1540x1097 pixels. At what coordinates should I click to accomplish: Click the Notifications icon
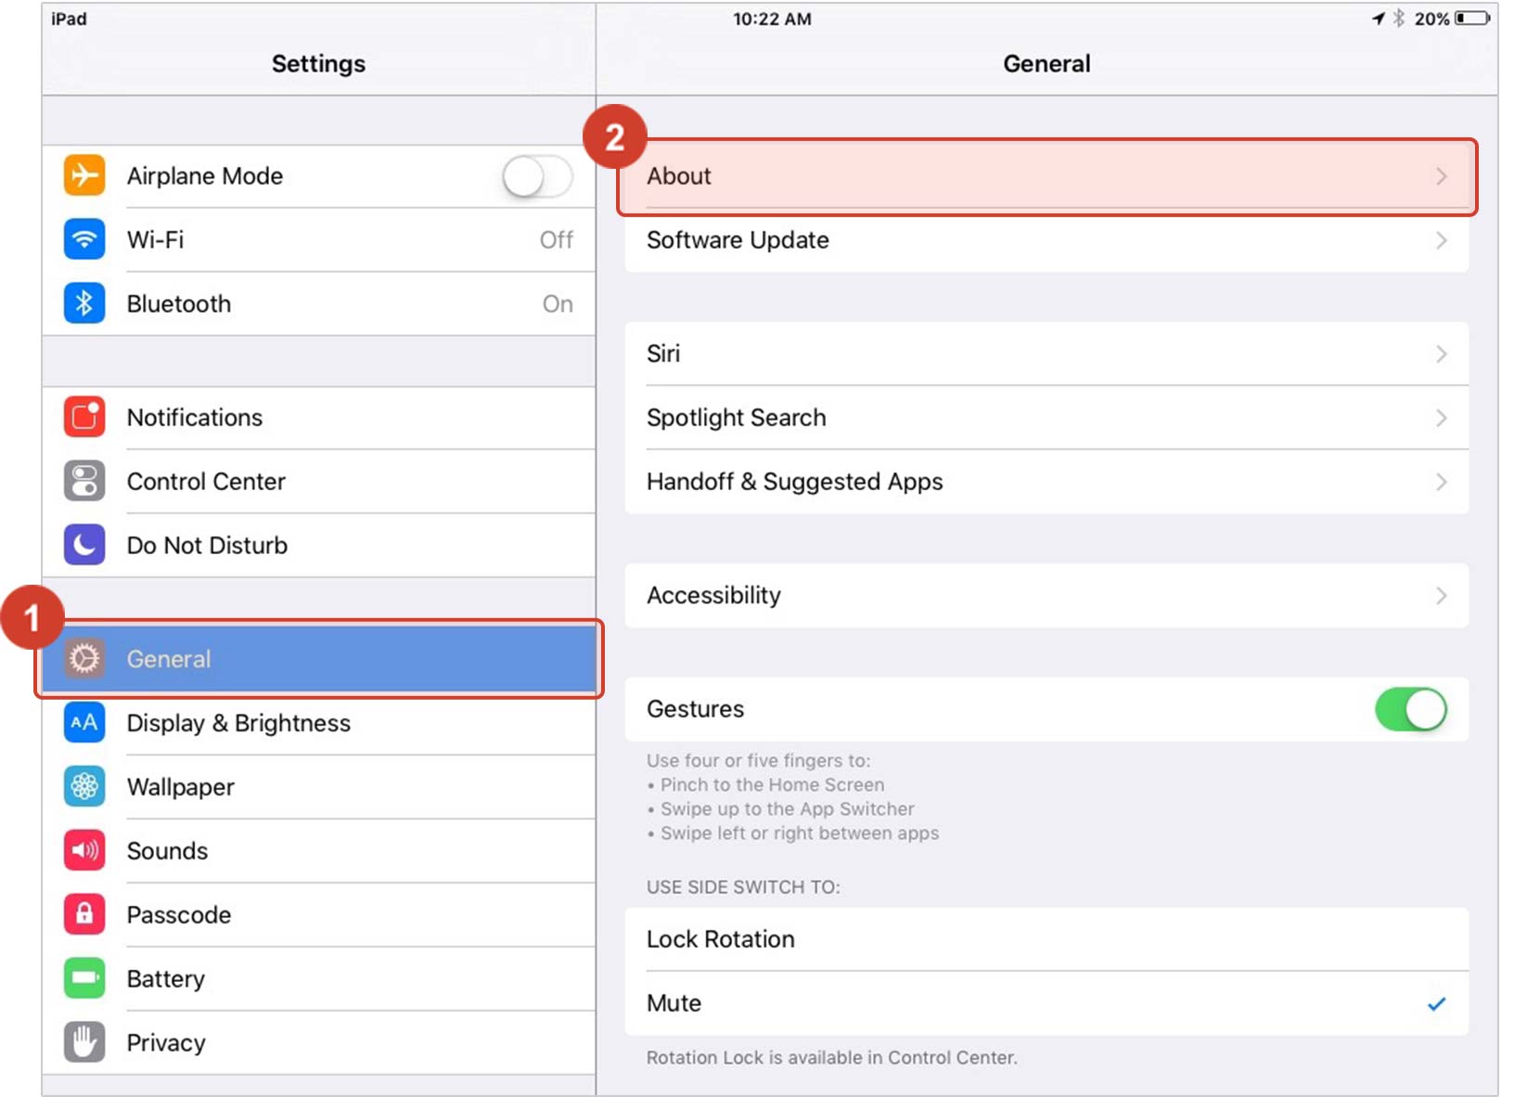click(x=83, y=418)
